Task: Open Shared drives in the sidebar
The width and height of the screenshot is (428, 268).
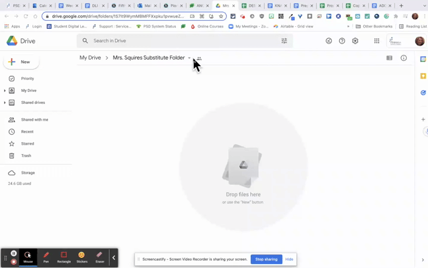Action: click(33, 103)
